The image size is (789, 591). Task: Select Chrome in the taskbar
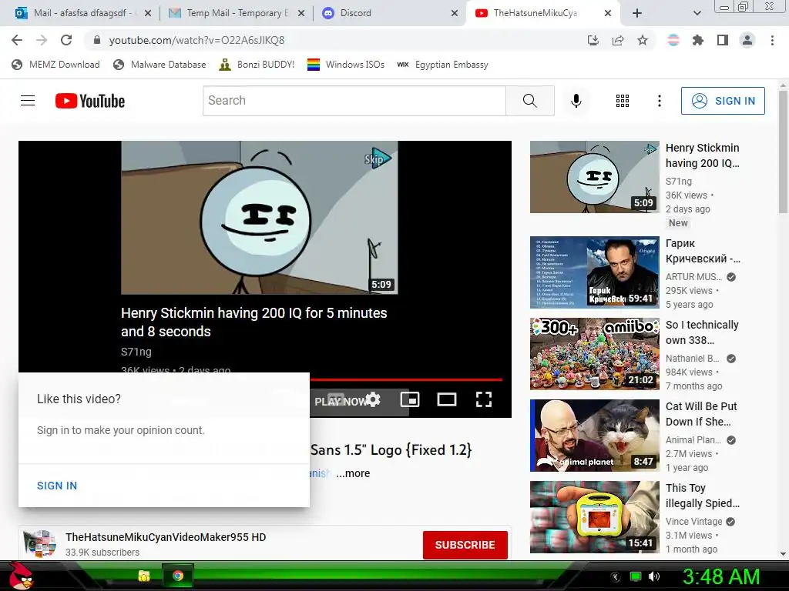tap(178, 576)
